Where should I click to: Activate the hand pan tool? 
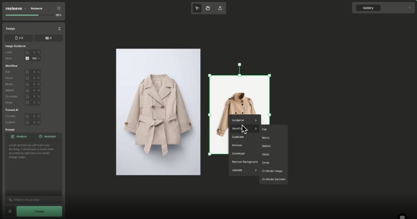coord(208,8)
